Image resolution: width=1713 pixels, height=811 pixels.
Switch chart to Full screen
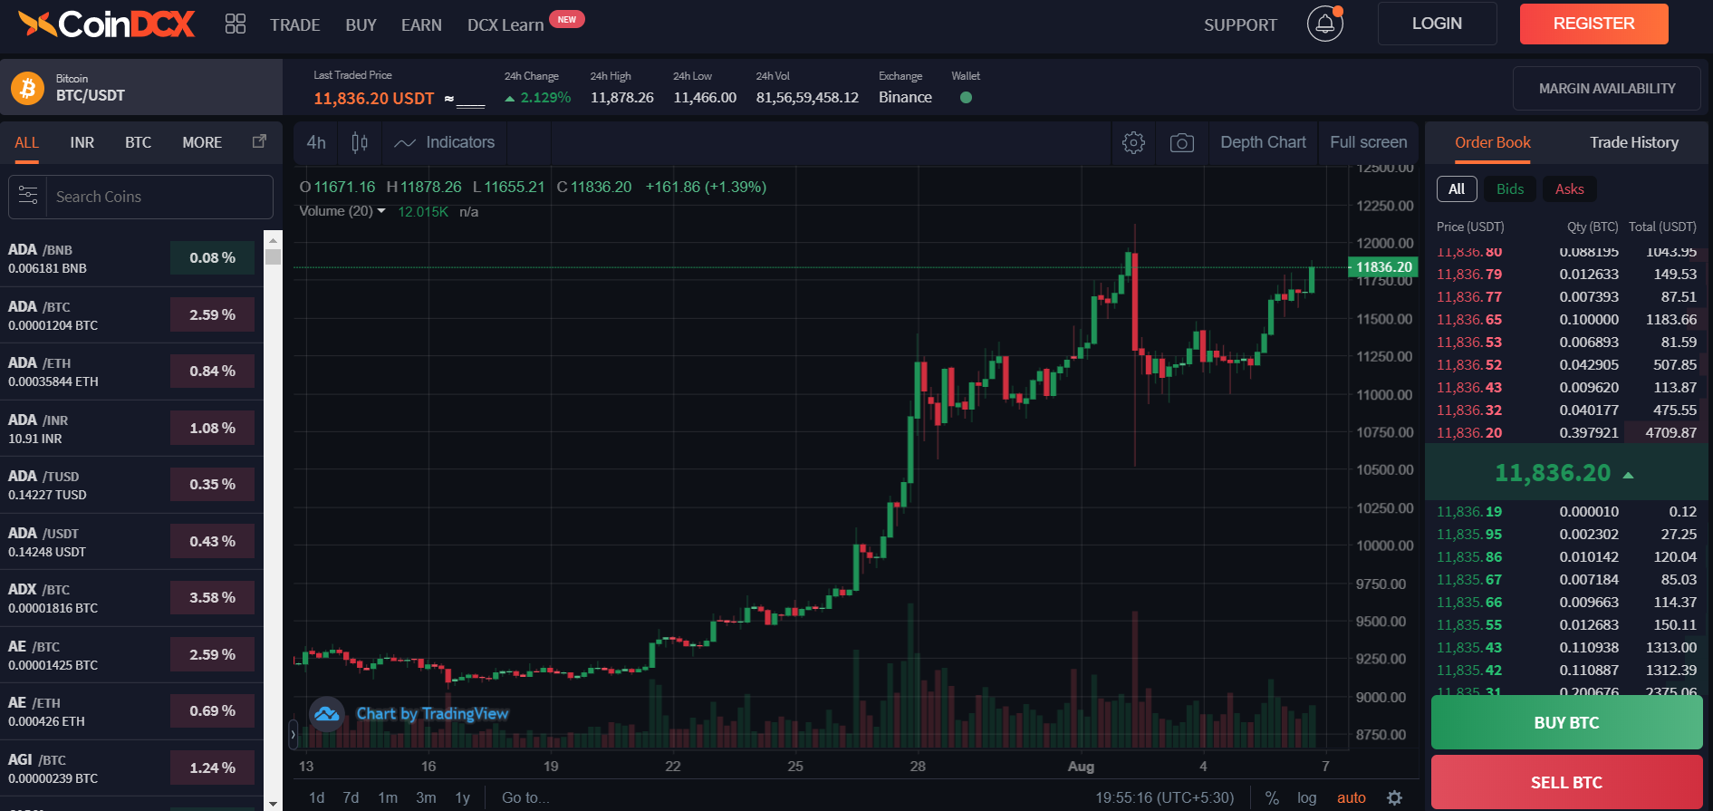pyautogui.click(x=1368, y=142)
